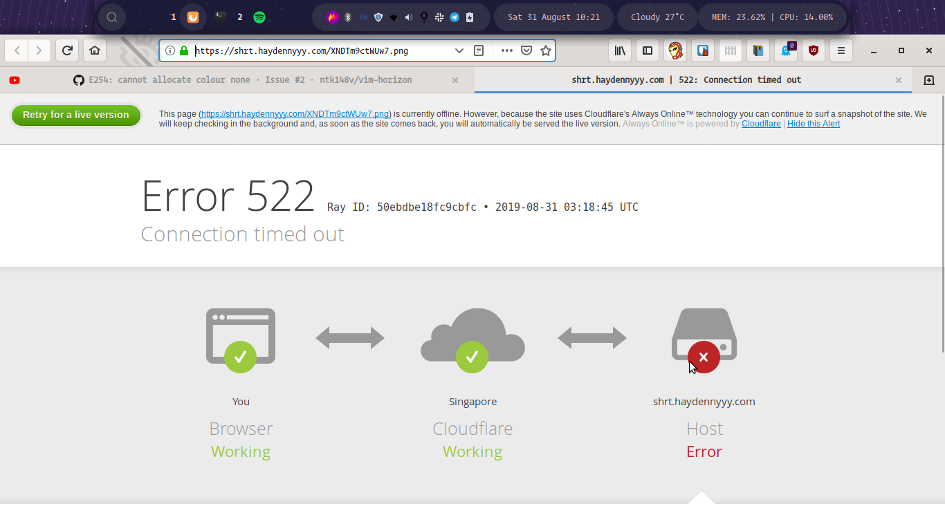Close the GitHub issue tab
The image size is (945, 531).
[x=455, y=80]
